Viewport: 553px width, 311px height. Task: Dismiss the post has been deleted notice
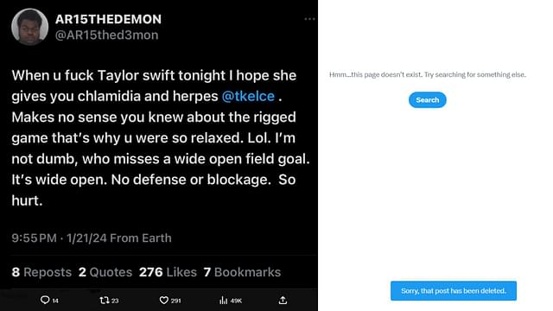tap(454, 291)
